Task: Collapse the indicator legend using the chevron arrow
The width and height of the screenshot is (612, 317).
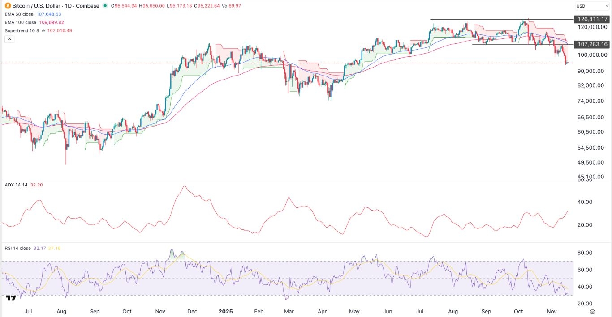Action: (x=9, y=39)
